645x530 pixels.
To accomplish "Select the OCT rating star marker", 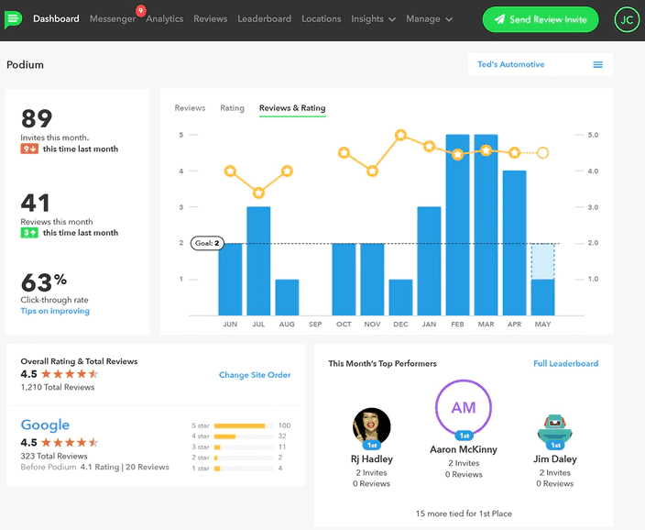I will 344,153.
